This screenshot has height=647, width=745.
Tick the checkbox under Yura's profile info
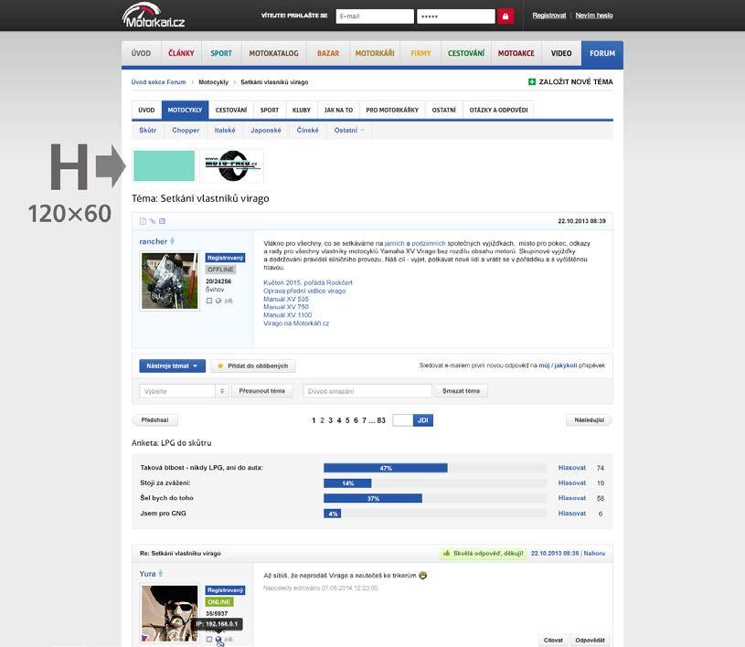point(209,640)
